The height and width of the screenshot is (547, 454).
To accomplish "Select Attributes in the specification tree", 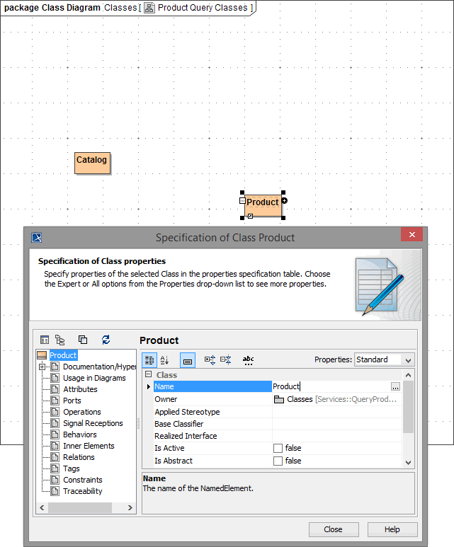I will point(80,389).
